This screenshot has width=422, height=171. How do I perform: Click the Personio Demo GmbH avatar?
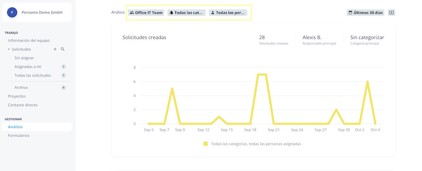12,12
